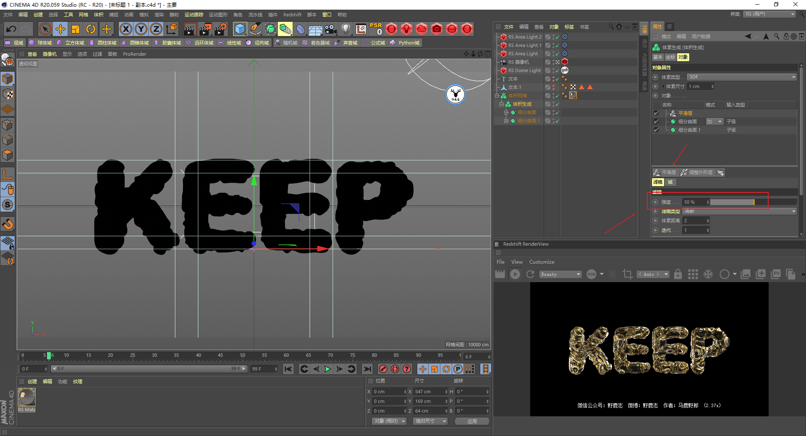806x436 pixels.
Task: Open the floor/environment object icon
Action: pyautogui.click(x=315, y=29)
